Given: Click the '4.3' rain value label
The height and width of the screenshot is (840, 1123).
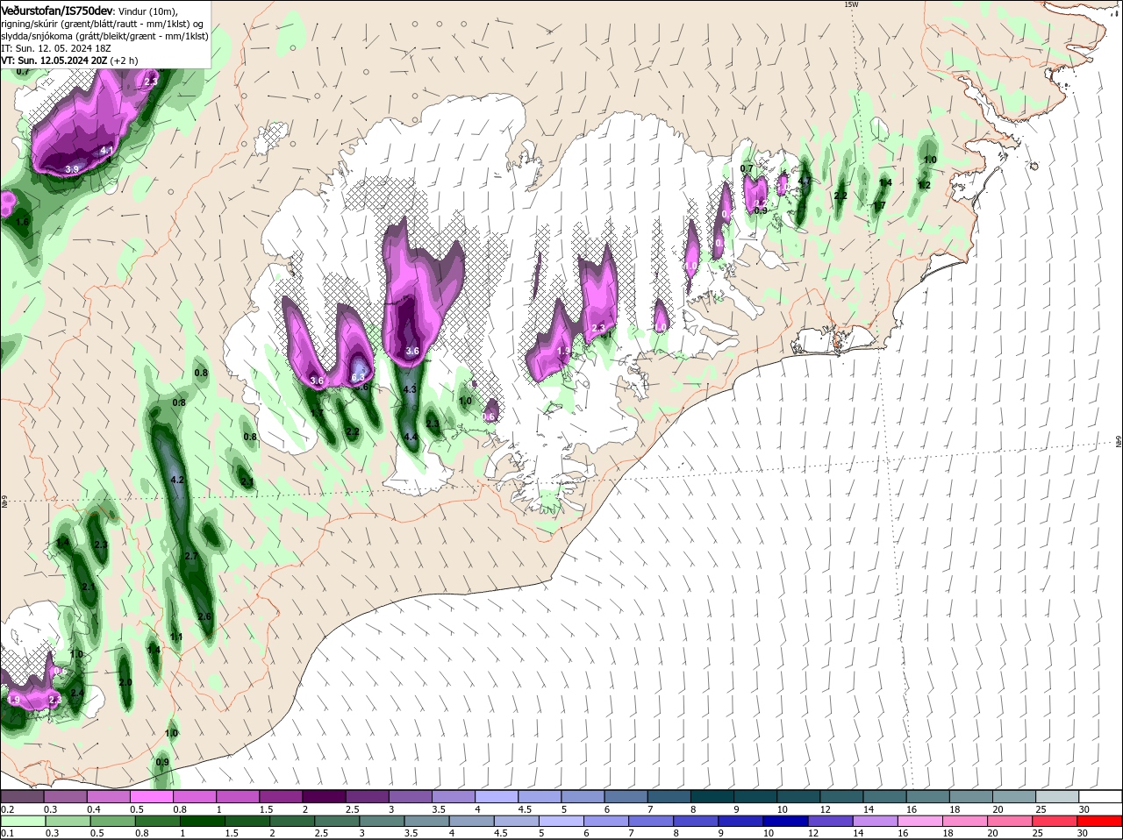Looking at the screenshot, I should click(x=410, y=389).
